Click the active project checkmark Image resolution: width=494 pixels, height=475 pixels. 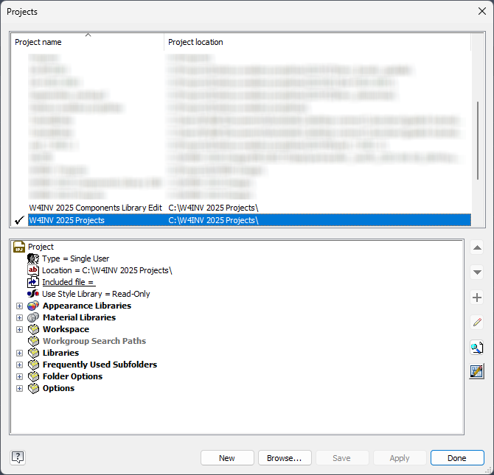pos(19,220)
